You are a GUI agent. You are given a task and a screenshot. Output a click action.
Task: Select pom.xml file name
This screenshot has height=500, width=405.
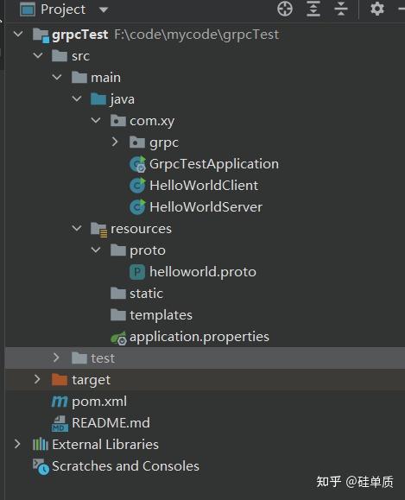coord(99,402)
